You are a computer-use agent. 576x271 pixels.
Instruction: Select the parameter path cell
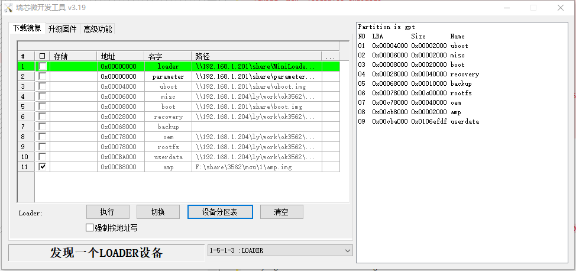(x=257, y=76)
